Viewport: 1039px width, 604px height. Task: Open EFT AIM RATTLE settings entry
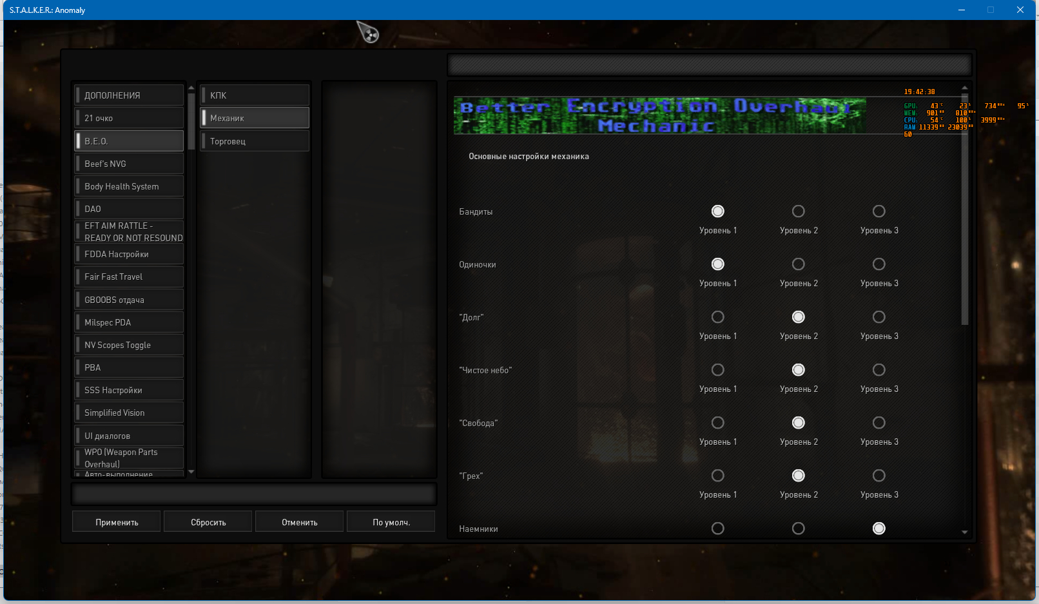(129, 231)
